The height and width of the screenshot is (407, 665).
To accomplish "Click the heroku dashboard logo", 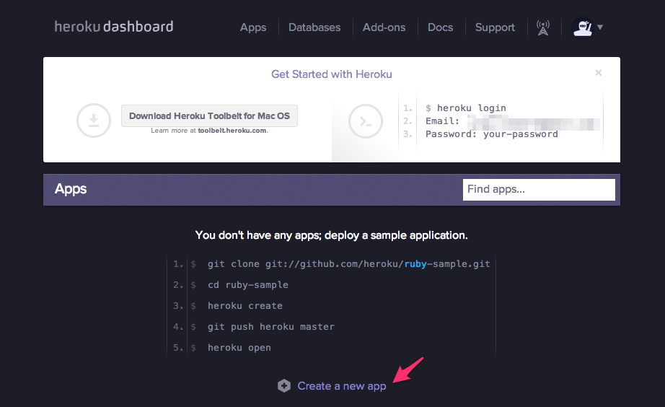I will click(114, 27).
